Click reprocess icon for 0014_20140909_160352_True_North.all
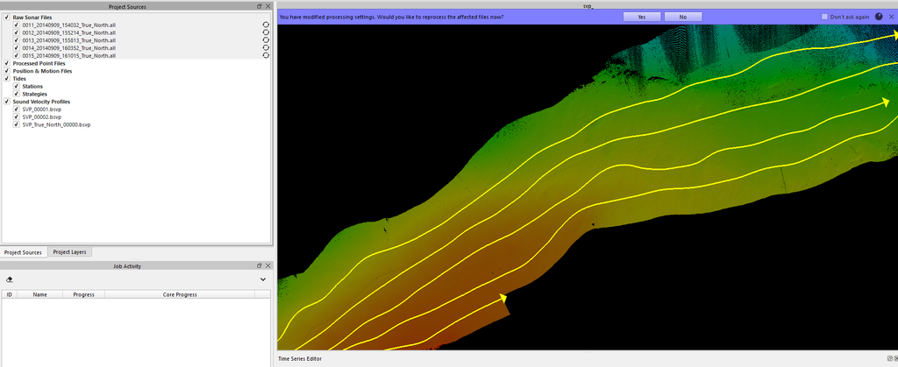Screen dimensions: 898x367 click(x=265, y=48)
